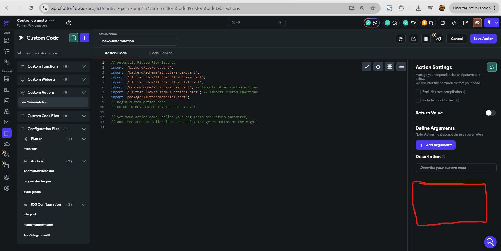The width and height of the screenshot is (501, 251).
Task: Collapse the Configuration Files section
Action: point(84,129)
